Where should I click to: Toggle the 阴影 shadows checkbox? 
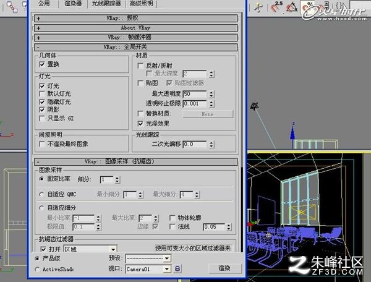pos(42,109)
